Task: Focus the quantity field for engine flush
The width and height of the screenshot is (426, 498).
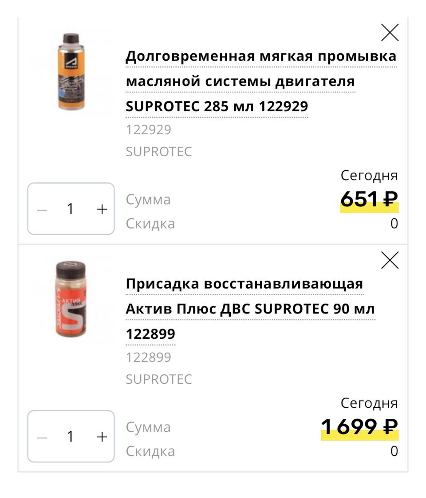Action: tap(71, 209)
